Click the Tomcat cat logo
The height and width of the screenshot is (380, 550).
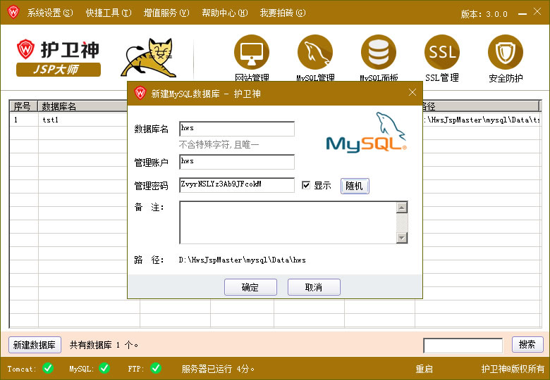[x=149, y=58]
